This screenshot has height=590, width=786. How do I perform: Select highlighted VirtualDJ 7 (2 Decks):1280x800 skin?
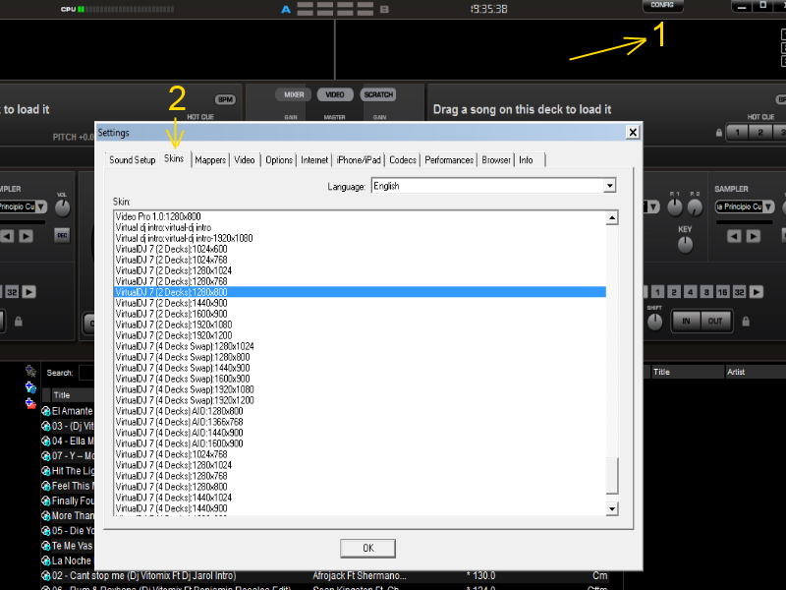tap(360, 292)
